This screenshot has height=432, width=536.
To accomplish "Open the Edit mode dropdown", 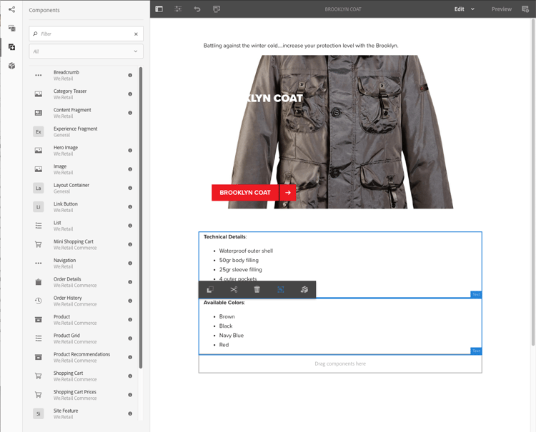I will (465, 9).
